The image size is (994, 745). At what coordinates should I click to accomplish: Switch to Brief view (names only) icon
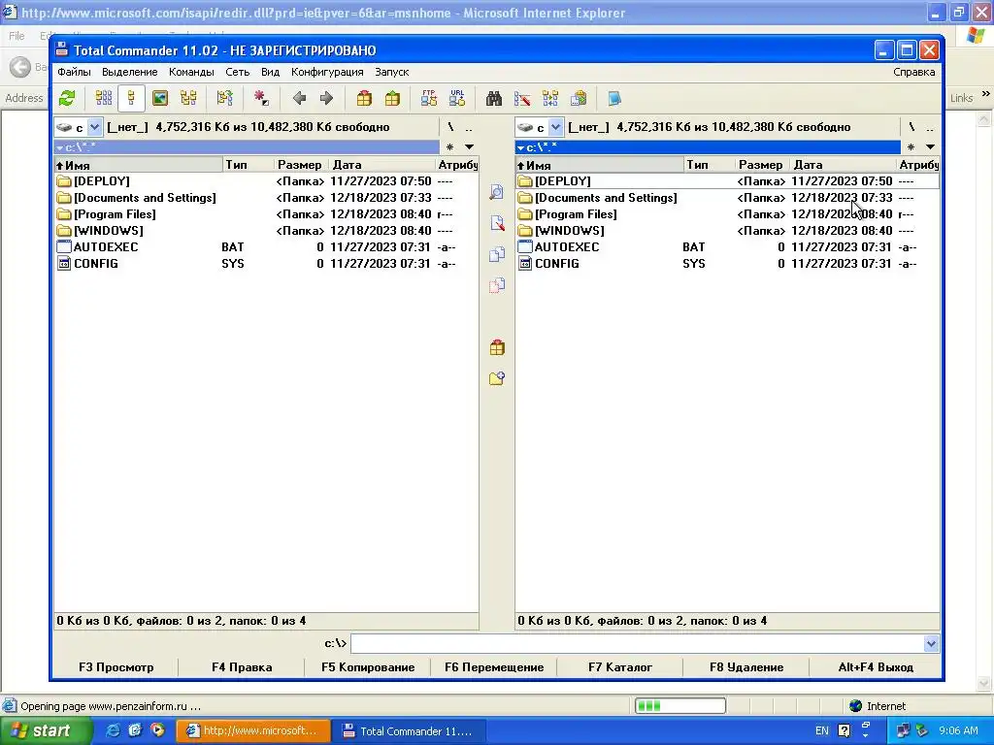[103, 98]
